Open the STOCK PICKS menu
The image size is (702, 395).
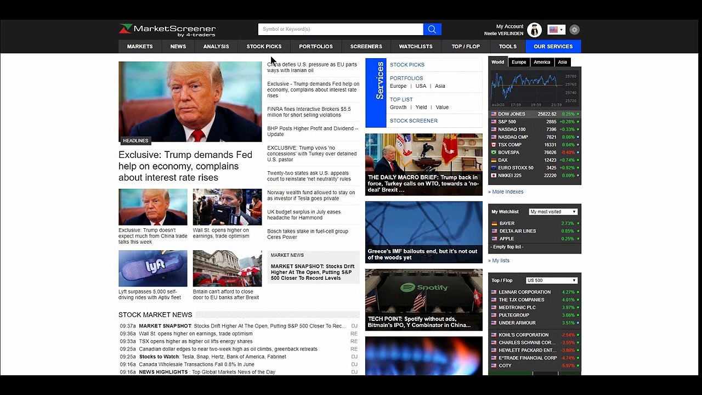click(x=264, y=47)
